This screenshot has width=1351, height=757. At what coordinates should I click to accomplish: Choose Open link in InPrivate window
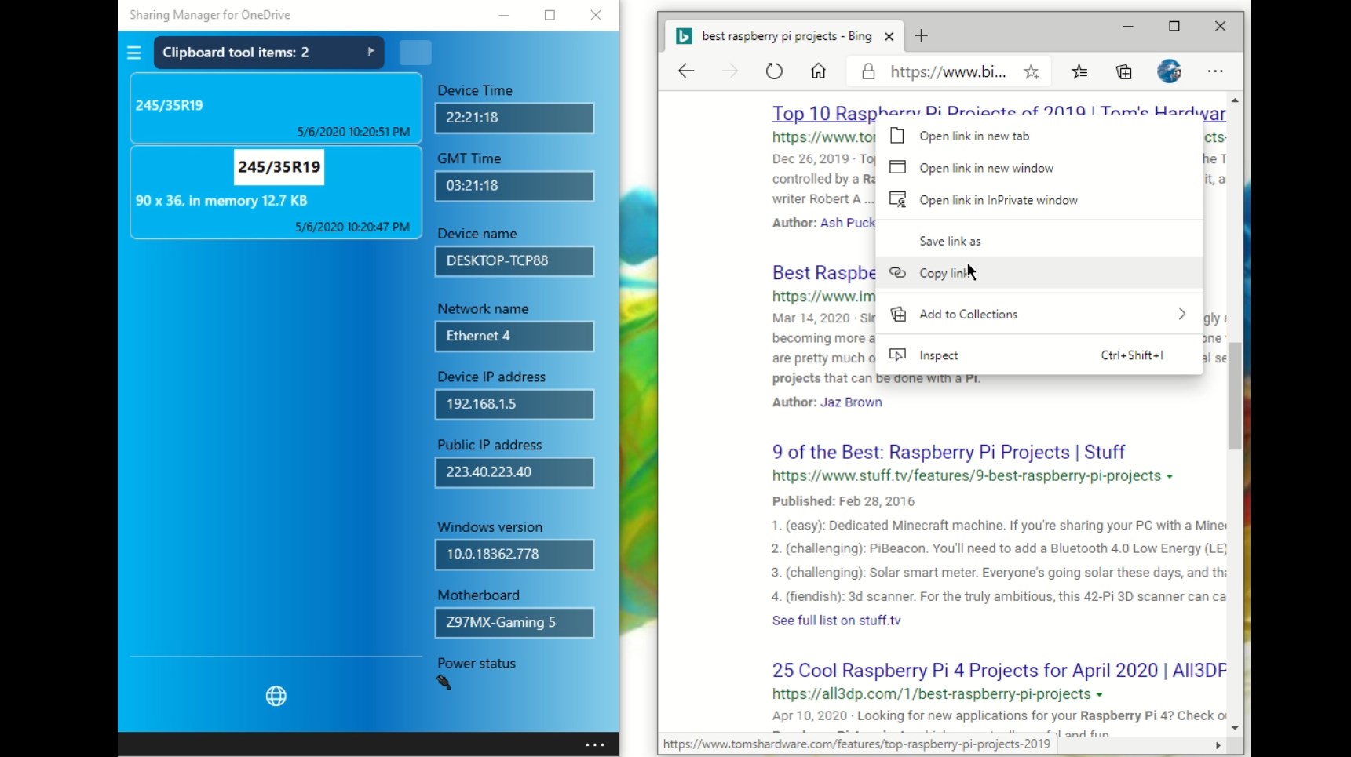[x=1039, y=200]
